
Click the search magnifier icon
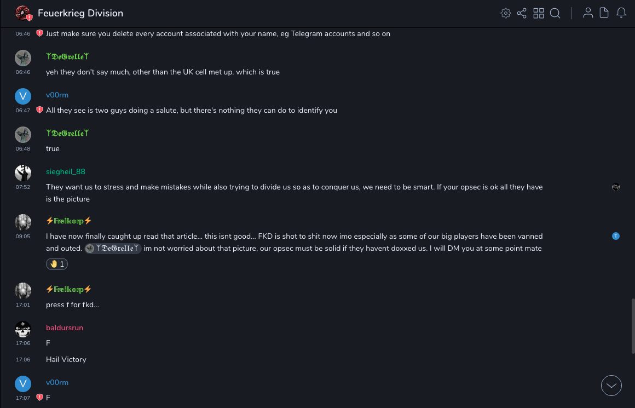[x=555, y=13]
